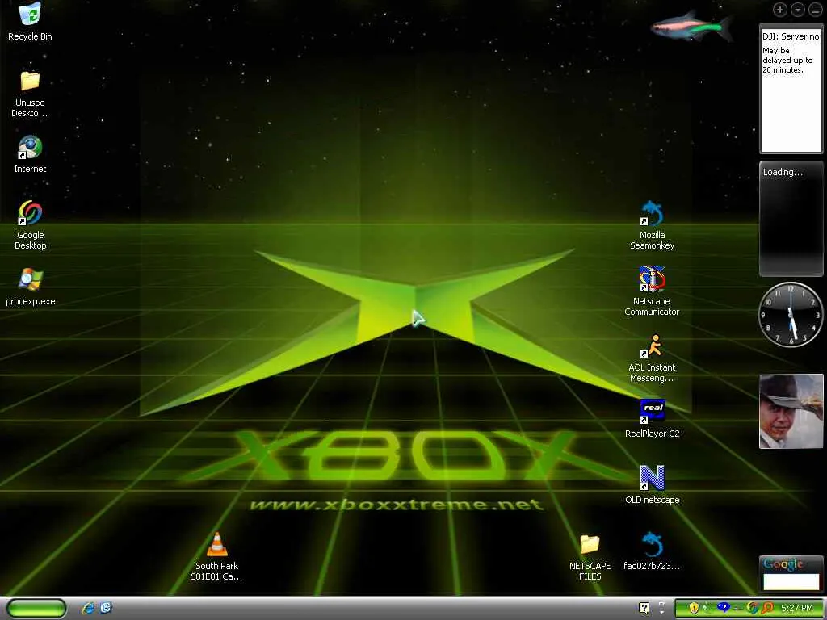The width and height of the screenshot is (827, 620).
Task: Click the blue speech-bubble tray icon
Action: [x=724, y=607]
